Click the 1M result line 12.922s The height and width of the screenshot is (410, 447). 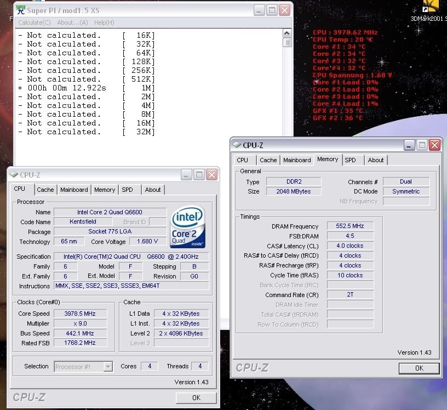[87, 88]
